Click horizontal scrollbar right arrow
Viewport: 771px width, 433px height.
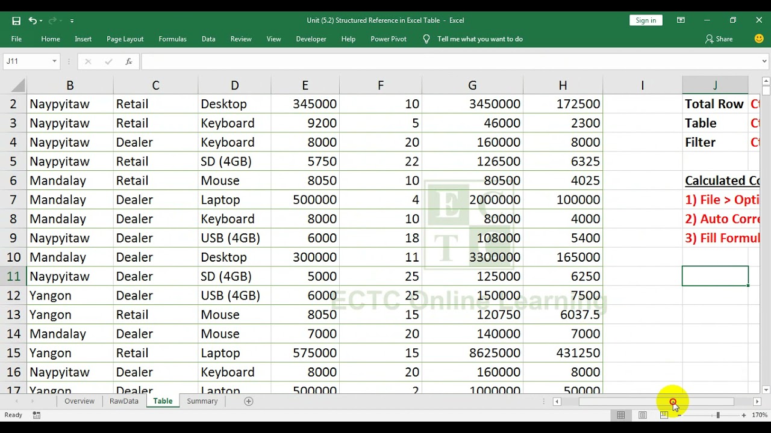757,401
